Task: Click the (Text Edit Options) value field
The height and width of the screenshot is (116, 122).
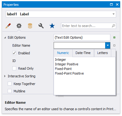Action: point(82,37)
